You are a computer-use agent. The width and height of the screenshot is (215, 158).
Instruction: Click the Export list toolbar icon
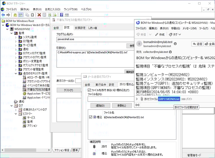coord(55,15)
